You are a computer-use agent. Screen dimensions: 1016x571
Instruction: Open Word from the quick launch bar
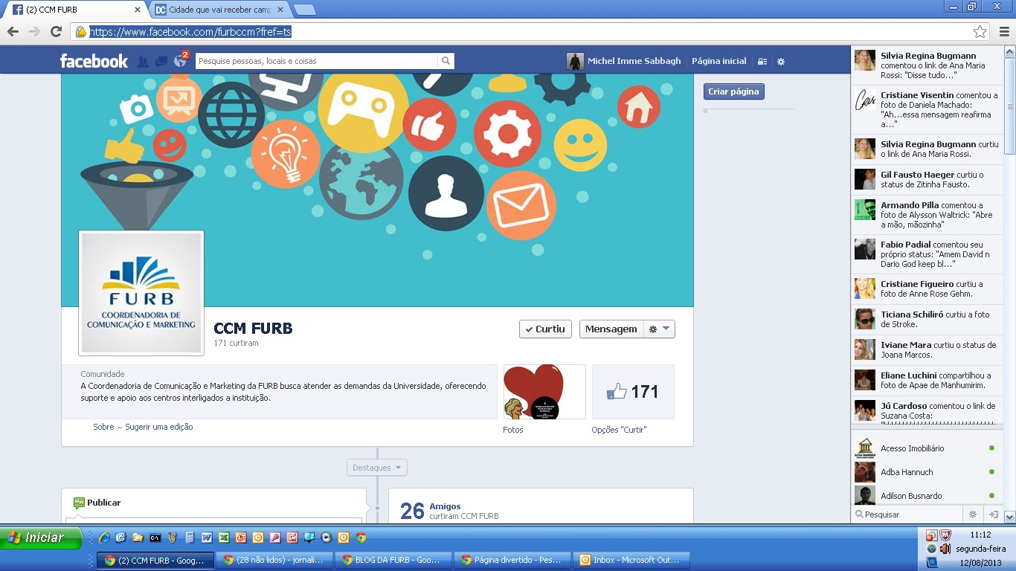click(x=206, y=537)
